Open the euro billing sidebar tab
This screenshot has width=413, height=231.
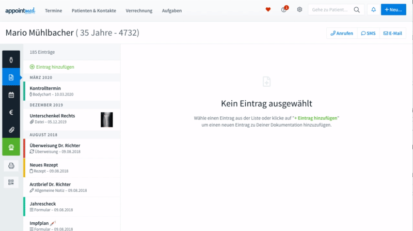tap(11, 112)
